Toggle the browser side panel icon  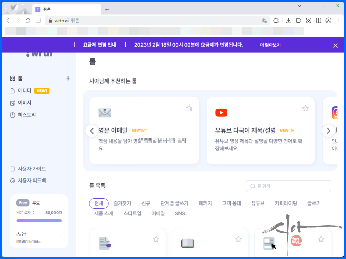click(x=318, y=21)
